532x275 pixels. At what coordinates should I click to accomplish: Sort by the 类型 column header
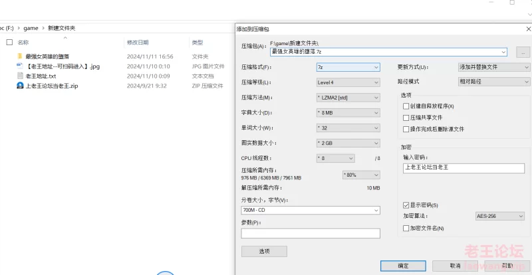pos(197,43)
